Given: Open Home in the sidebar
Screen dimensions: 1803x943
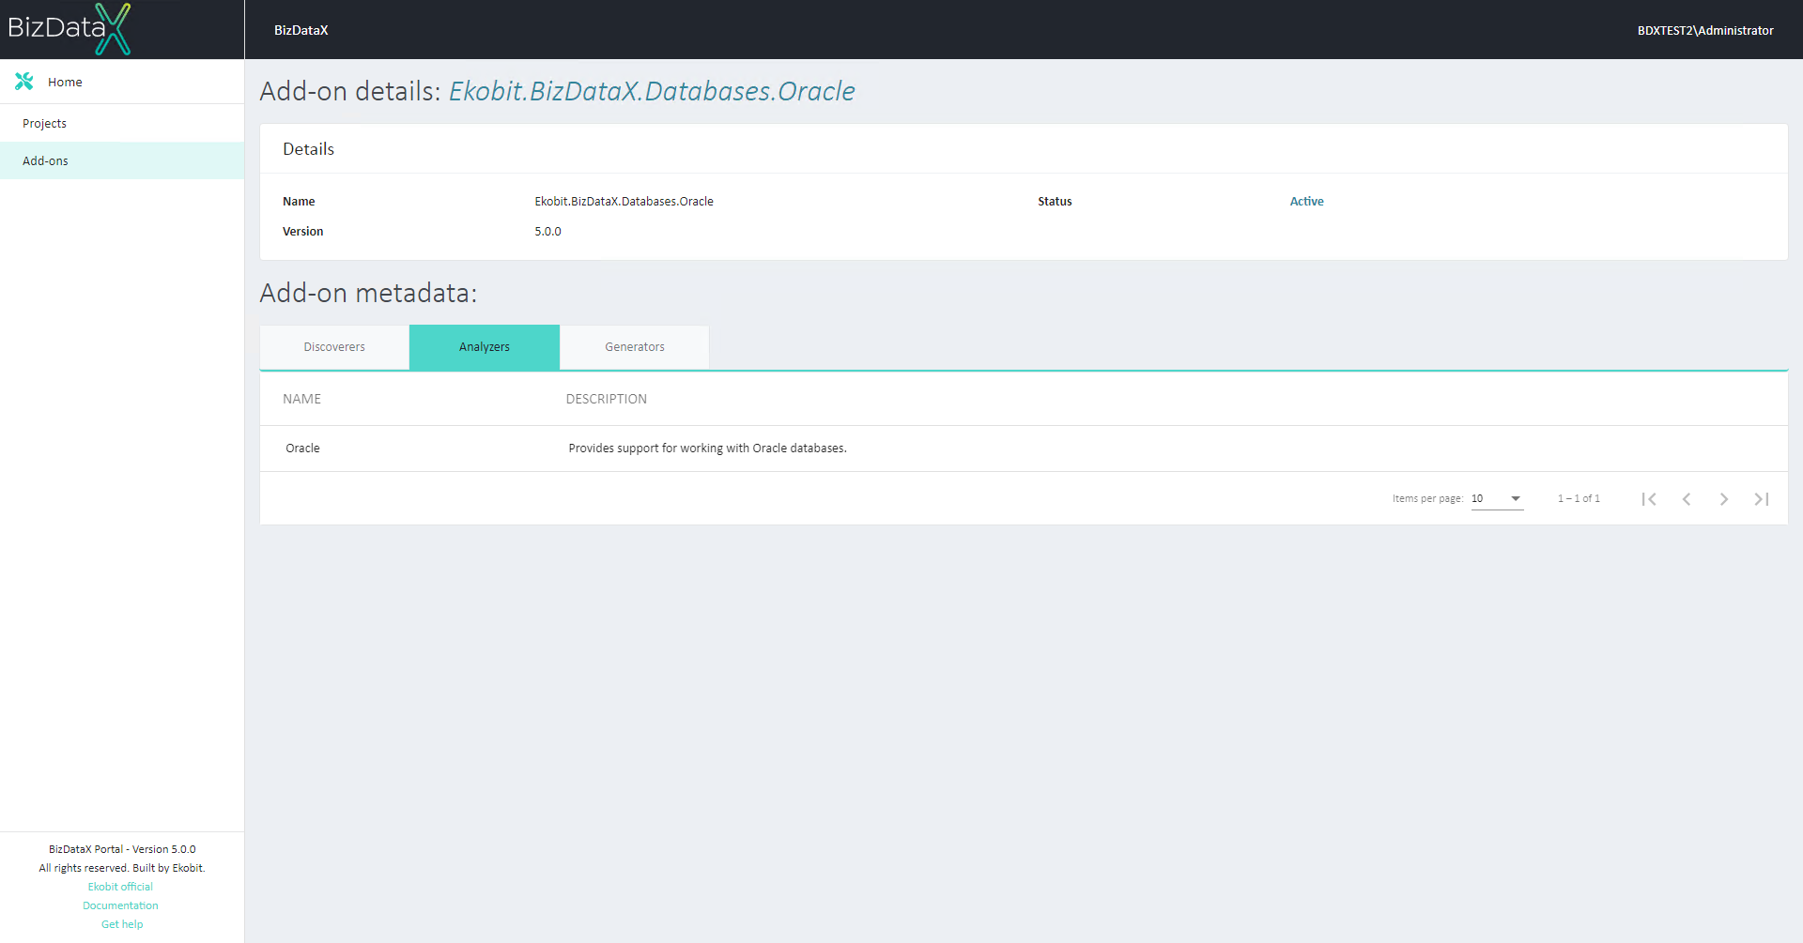Looking at the screenshot, I should (x=122, y=82).
